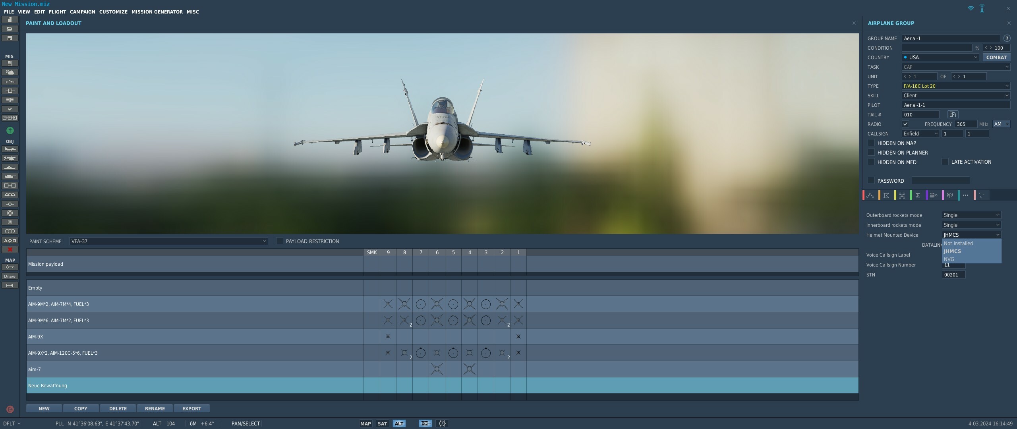Viewport: 1017px width, 429px height.
Task: Open the Customize menu
Action: (113, 12)
